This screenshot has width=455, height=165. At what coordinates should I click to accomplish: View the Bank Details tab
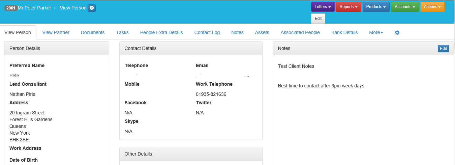pos(344,32)
